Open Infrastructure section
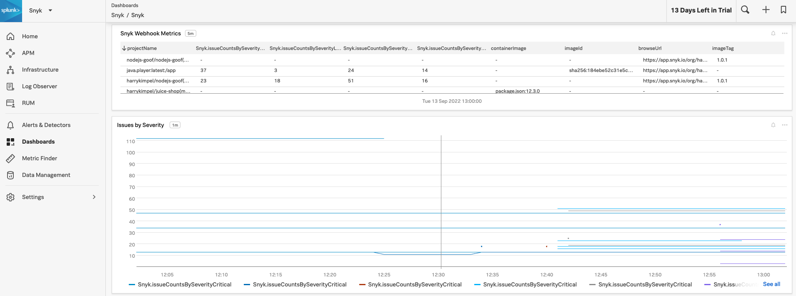796x296 pixels. tap(40, 70)
